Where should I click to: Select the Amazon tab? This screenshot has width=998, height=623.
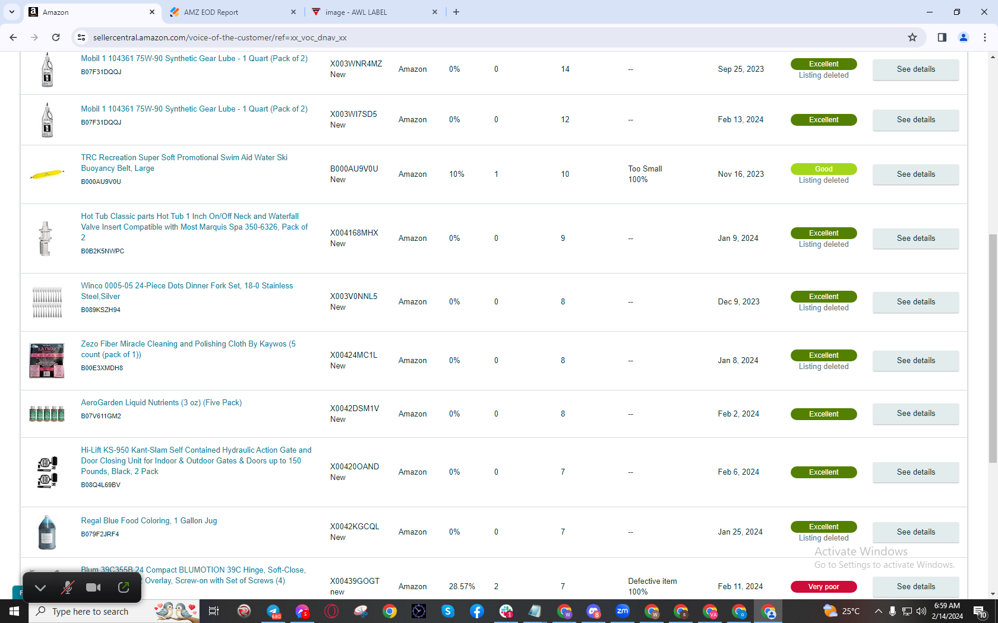click(92, 12)
